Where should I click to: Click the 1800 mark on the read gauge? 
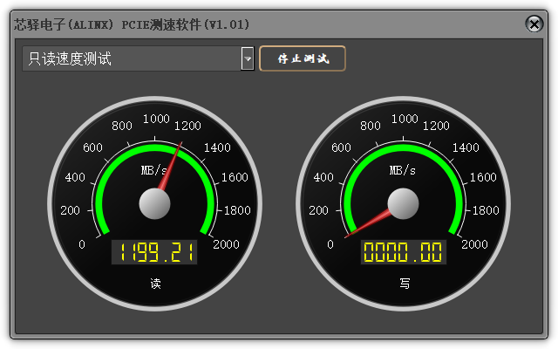point(237,210)
